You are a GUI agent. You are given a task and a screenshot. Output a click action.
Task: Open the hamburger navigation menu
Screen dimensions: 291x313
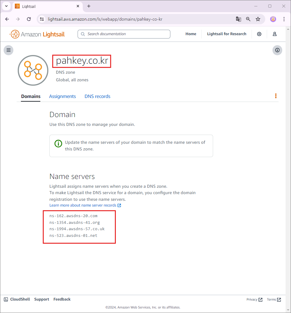[8, 50]
